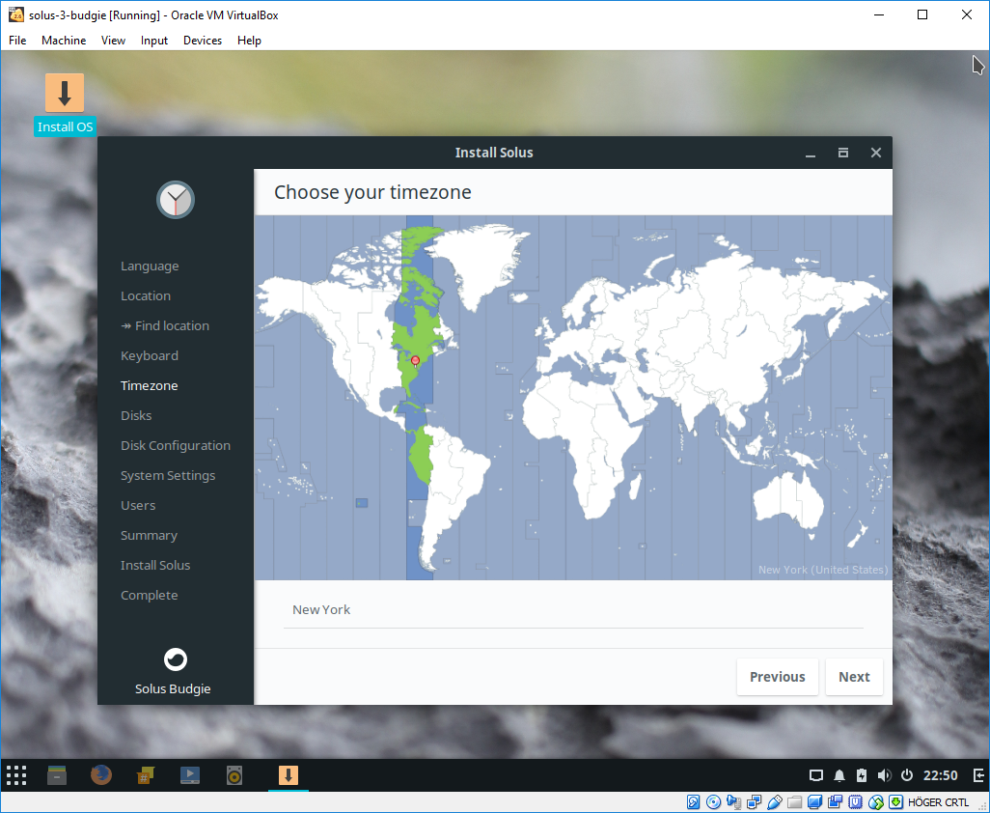
Task: Open the Budgie applications menu grid
Action: [x=16, y=775]
